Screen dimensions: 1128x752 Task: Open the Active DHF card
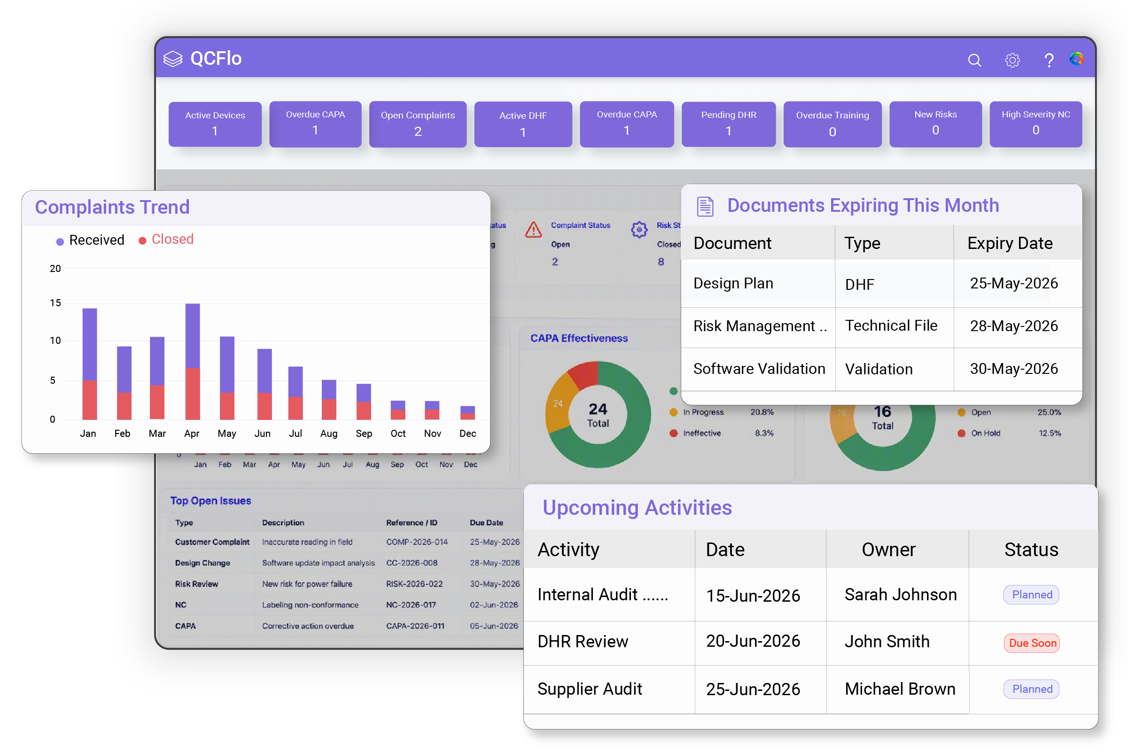point(523,124)
